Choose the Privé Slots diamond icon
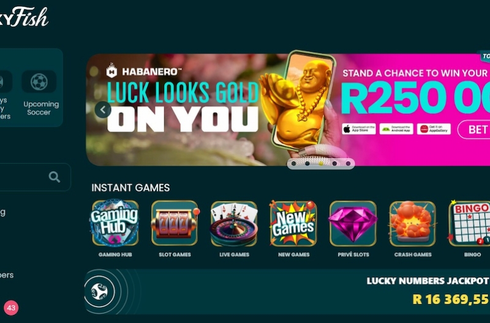The height and width of the screenshot is (323, 490). click(x=353, y=223)
